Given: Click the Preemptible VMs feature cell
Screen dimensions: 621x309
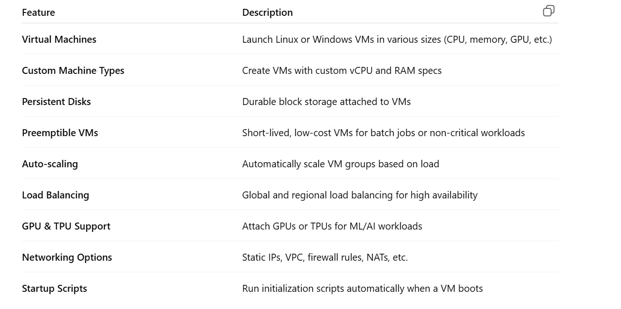Looking at the screenshot, I should [x=60, y=133].
